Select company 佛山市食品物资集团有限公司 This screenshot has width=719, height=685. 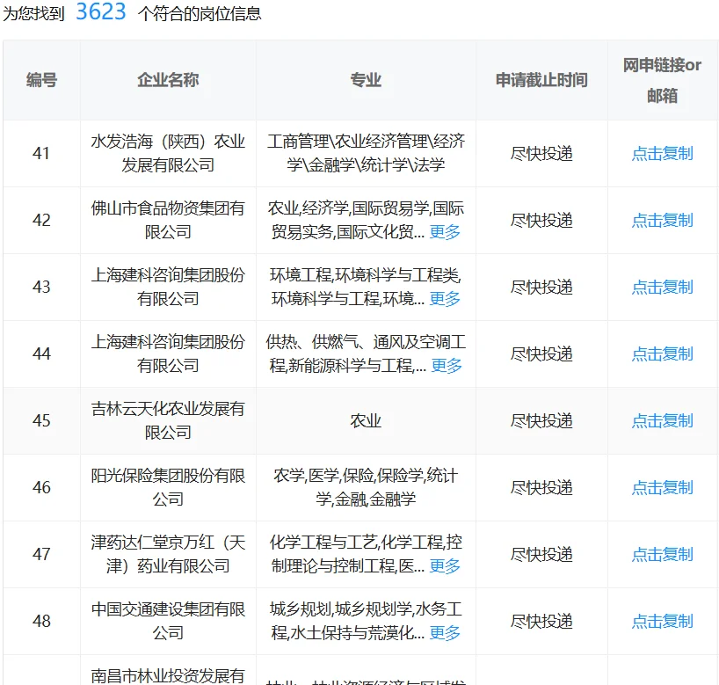pyautogui.click(x=168, y=220)
